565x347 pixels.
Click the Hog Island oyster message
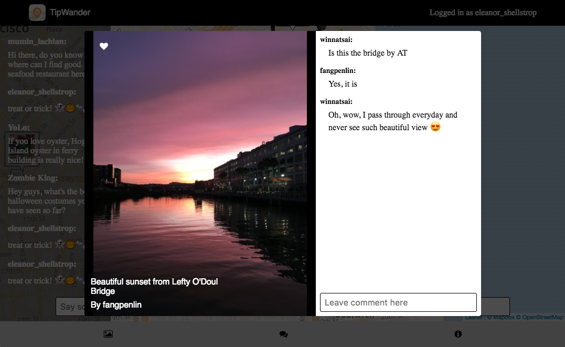[x=46, y=151]
